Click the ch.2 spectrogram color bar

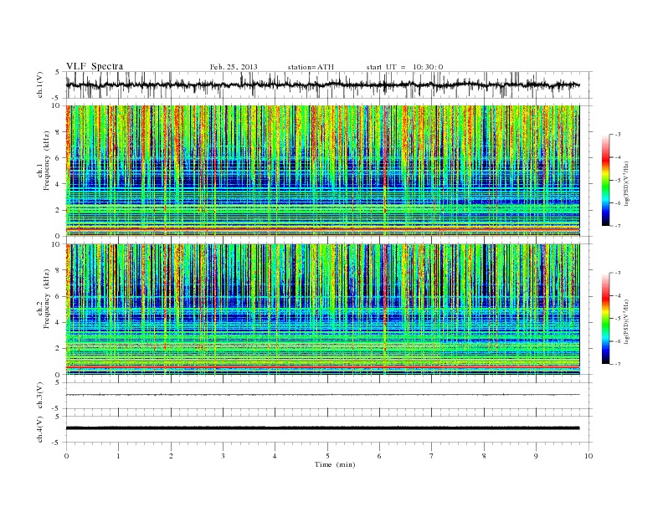(x=606, y=319)
